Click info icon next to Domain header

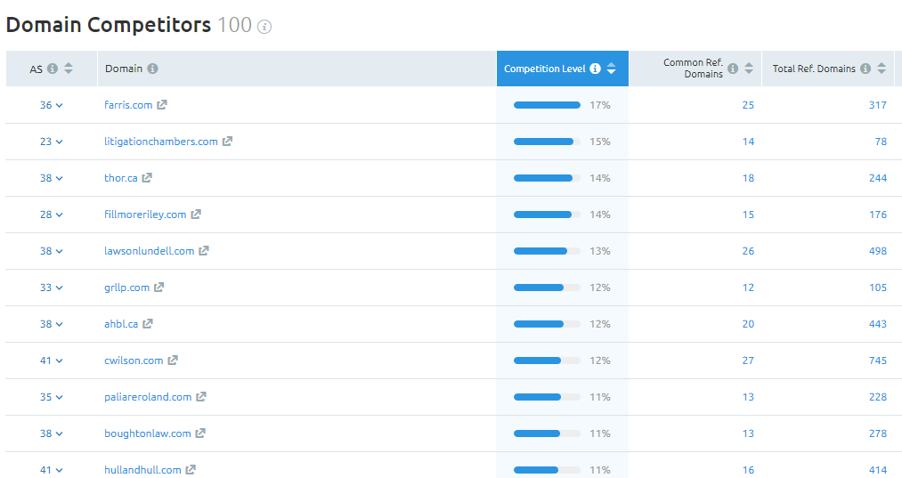point(152,69)
